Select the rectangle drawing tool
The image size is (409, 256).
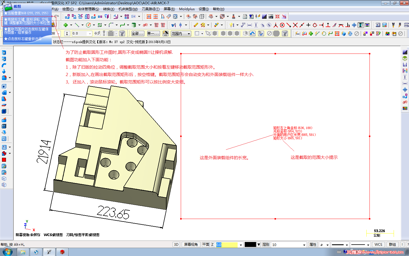[100, 25]
